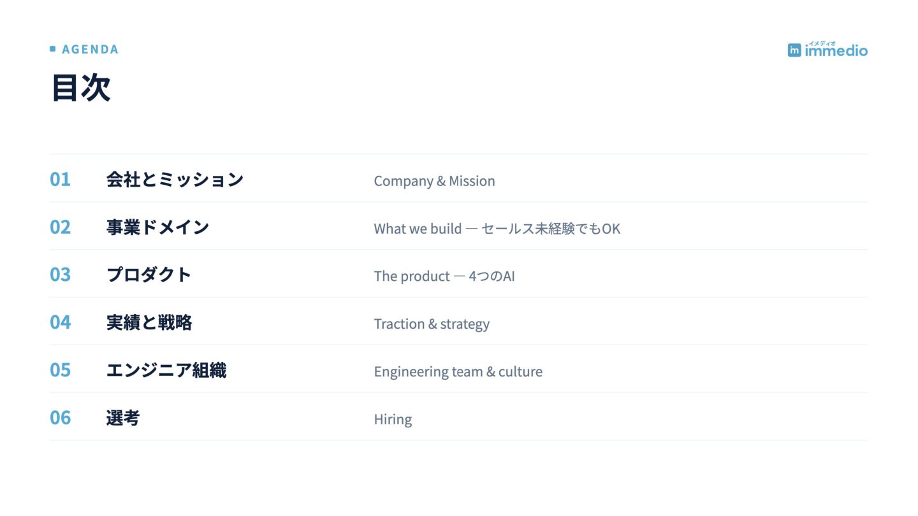Click agenda number 01

click(60, 179)
